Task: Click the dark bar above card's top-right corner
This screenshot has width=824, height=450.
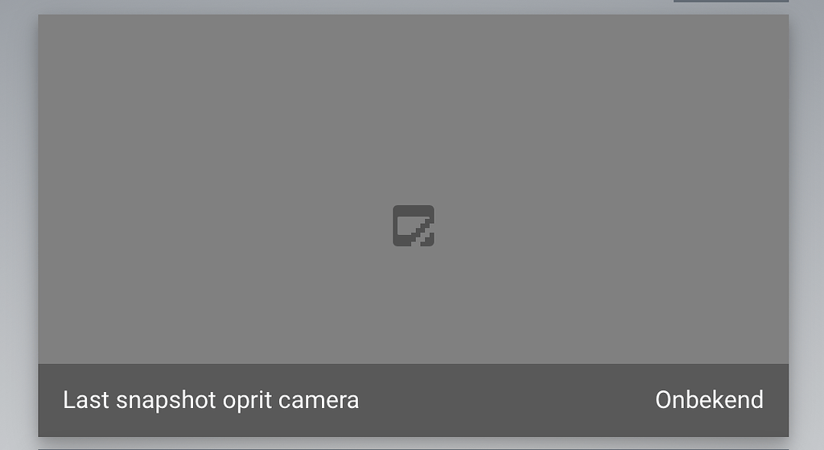Action: pos(731,1)
